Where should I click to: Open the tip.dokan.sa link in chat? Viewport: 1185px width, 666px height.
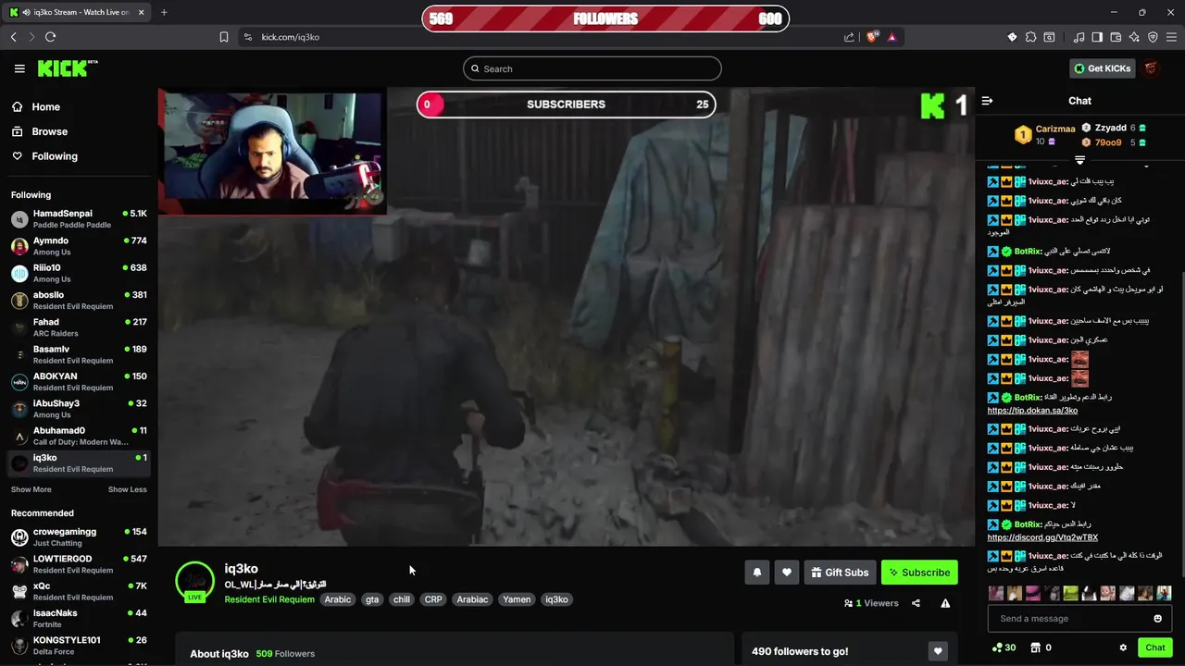1032,410
